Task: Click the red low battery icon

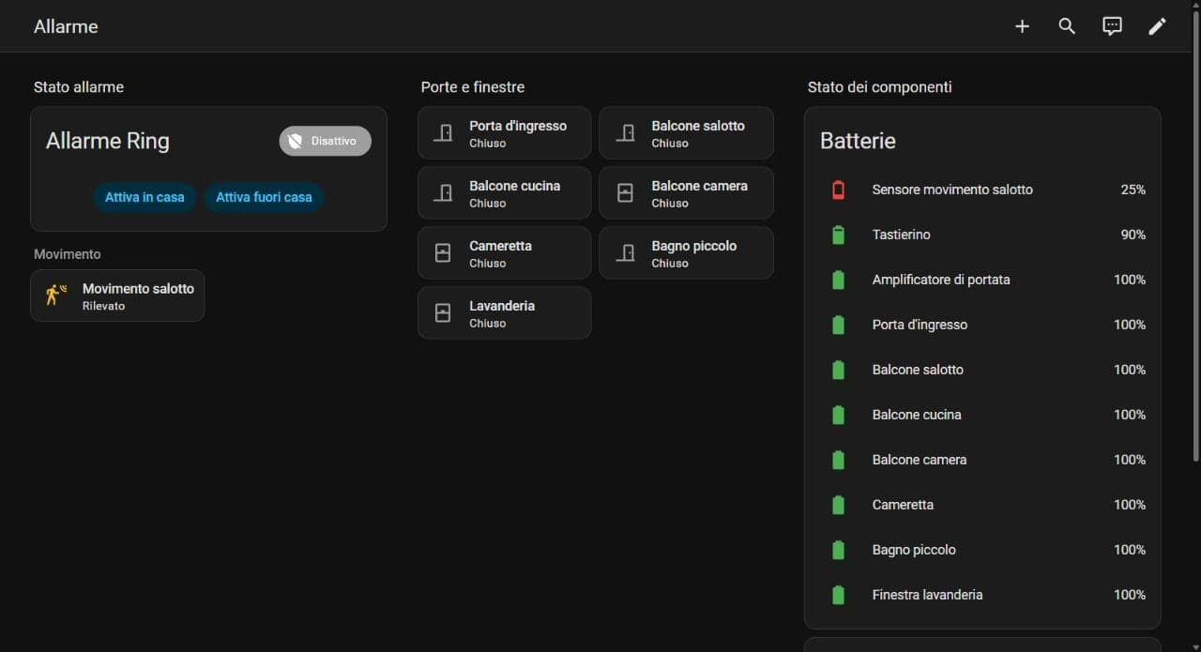Action: coord(839,190)
